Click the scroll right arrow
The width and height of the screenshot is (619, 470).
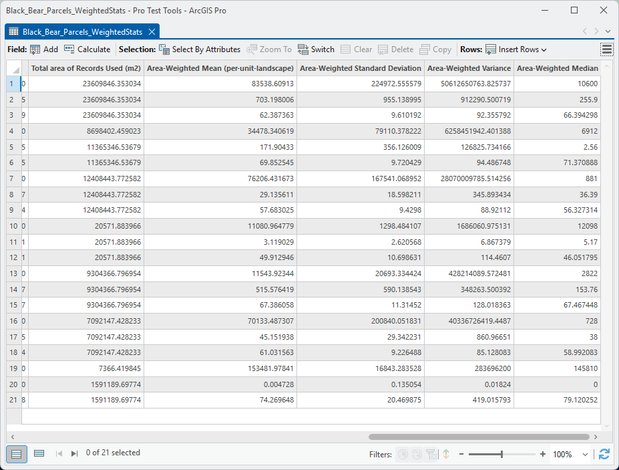[596, 437]
